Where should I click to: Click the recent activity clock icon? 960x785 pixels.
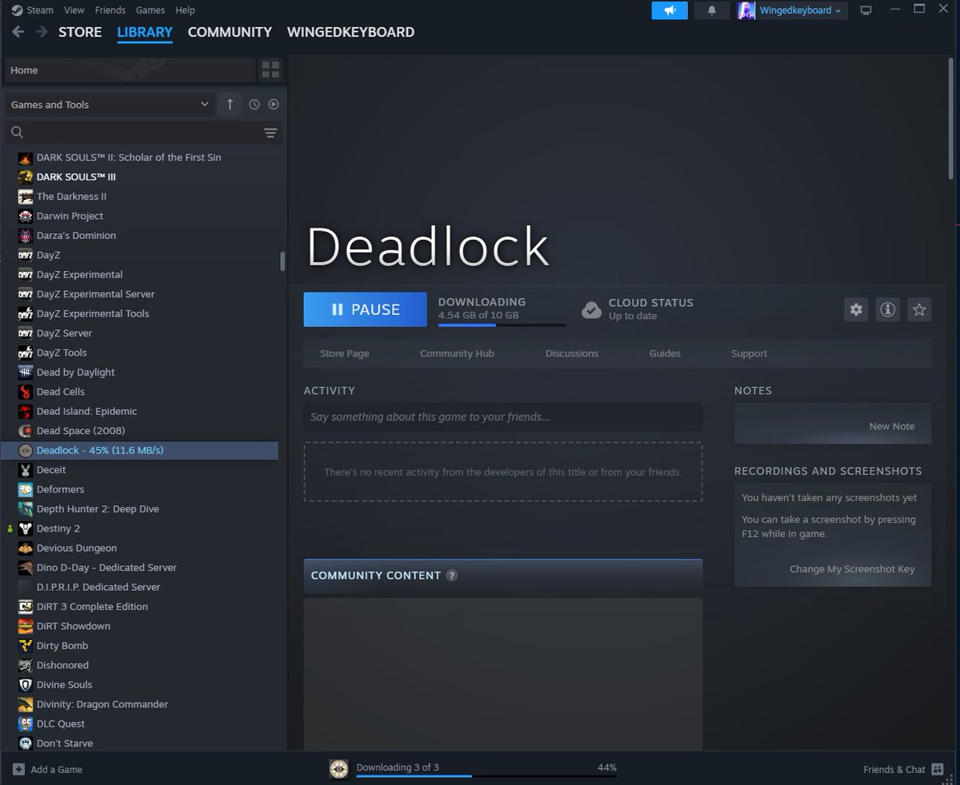coord(254,104)
